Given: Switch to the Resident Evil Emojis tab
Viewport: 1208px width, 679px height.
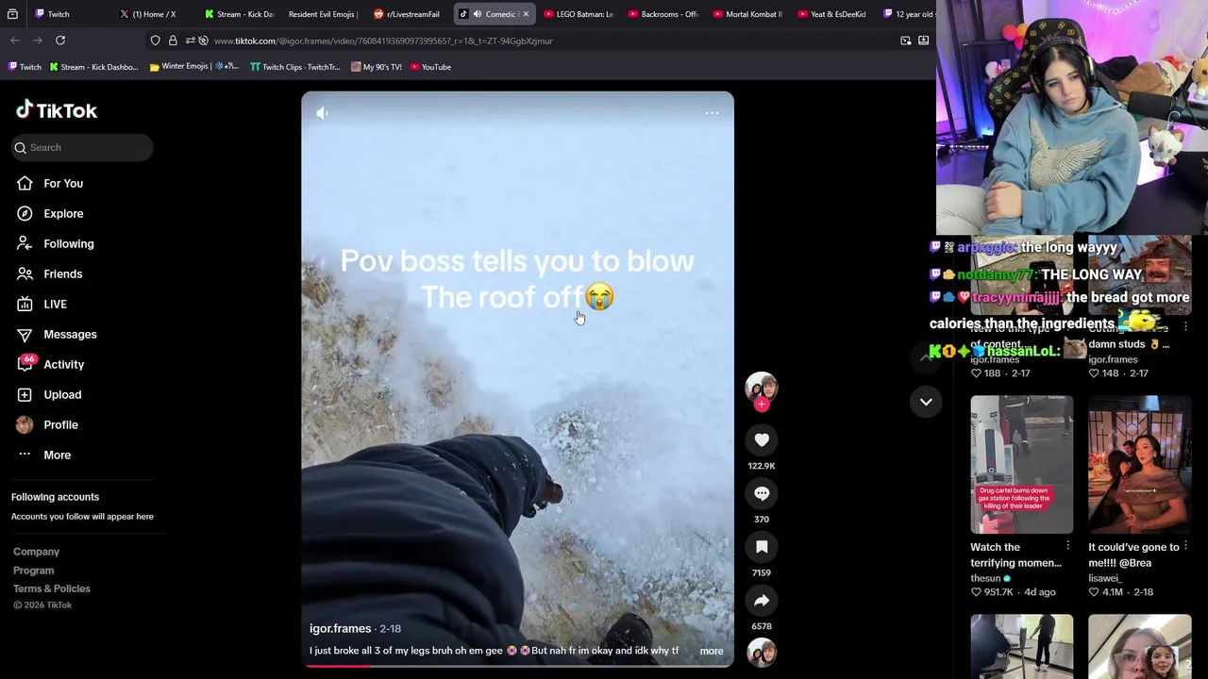Looking at the screenshot, I should point(323,14).
